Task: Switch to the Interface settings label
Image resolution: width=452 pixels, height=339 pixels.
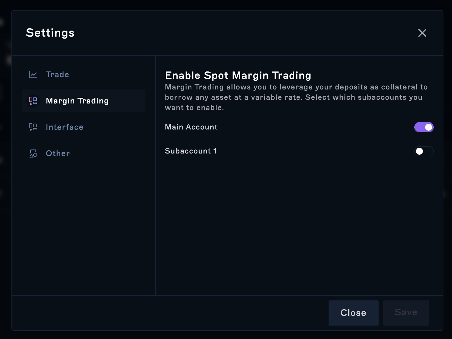Action: (65, 127)
